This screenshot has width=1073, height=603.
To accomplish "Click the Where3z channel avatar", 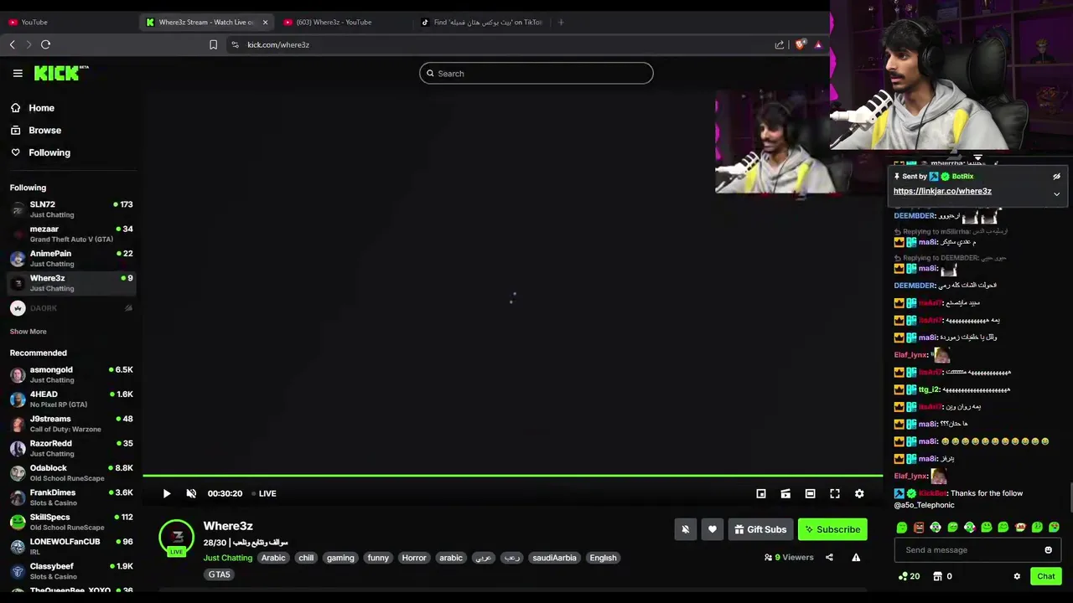I will (177, 537).
